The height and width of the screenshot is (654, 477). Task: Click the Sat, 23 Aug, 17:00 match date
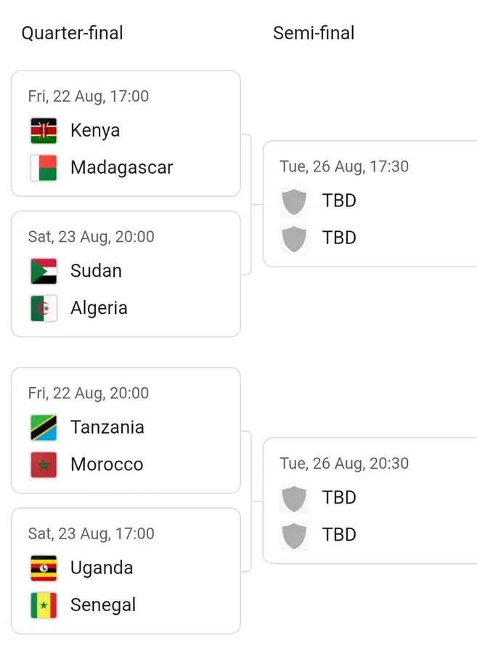[x=91, y=534]
